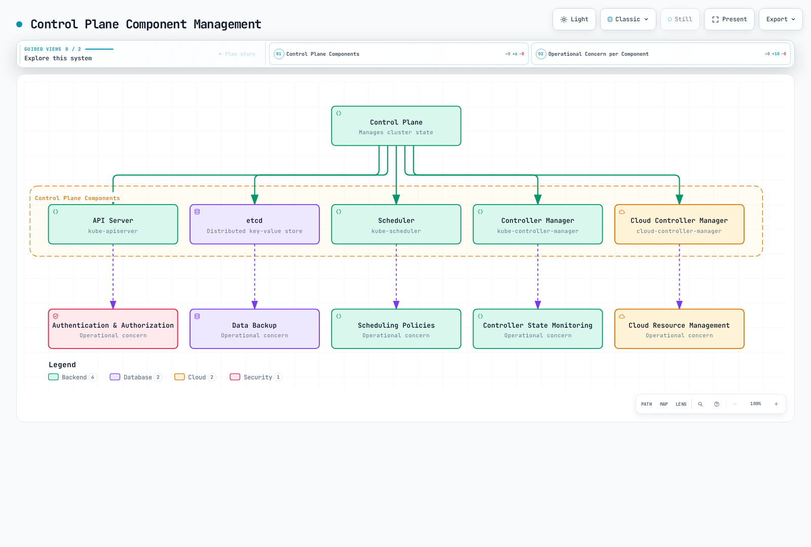
Task: Click the Present button
Action: pyautogui.click(x=729, y=19)
